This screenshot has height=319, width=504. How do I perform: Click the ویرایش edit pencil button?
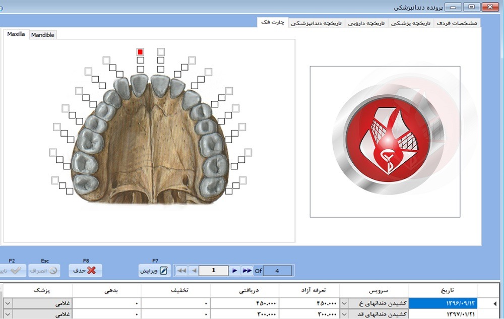154,271
